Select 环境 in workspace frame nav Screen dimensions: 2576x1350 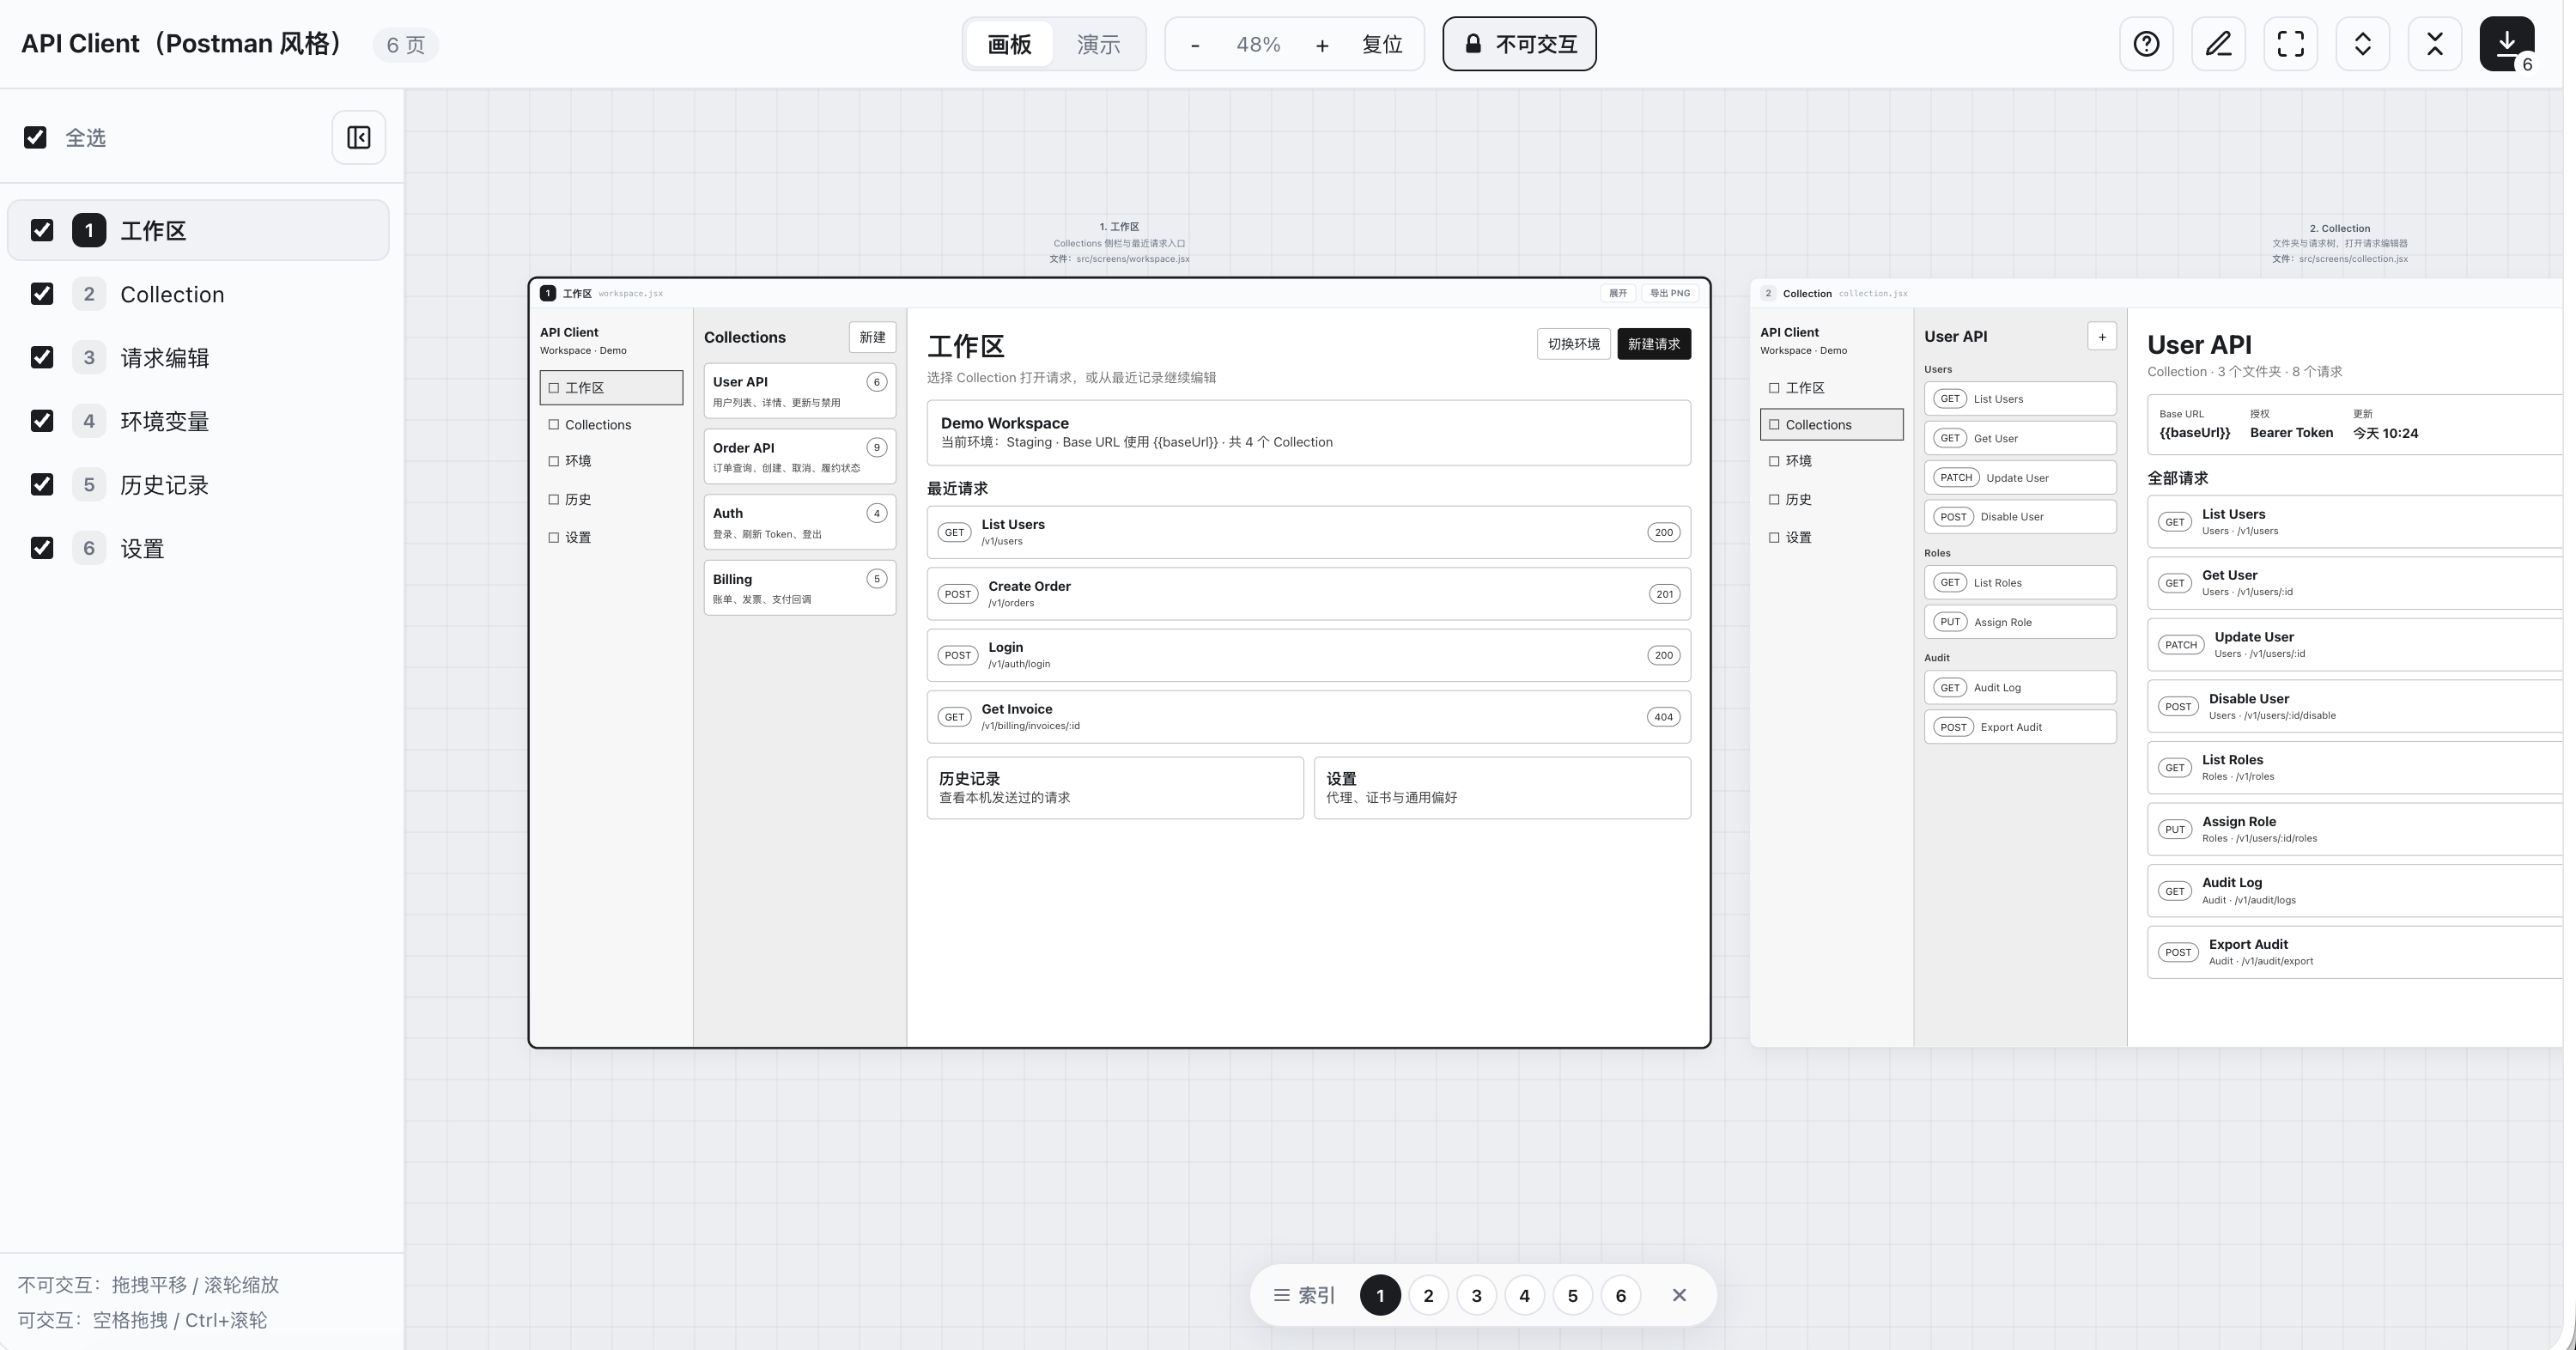click(611, 461)
